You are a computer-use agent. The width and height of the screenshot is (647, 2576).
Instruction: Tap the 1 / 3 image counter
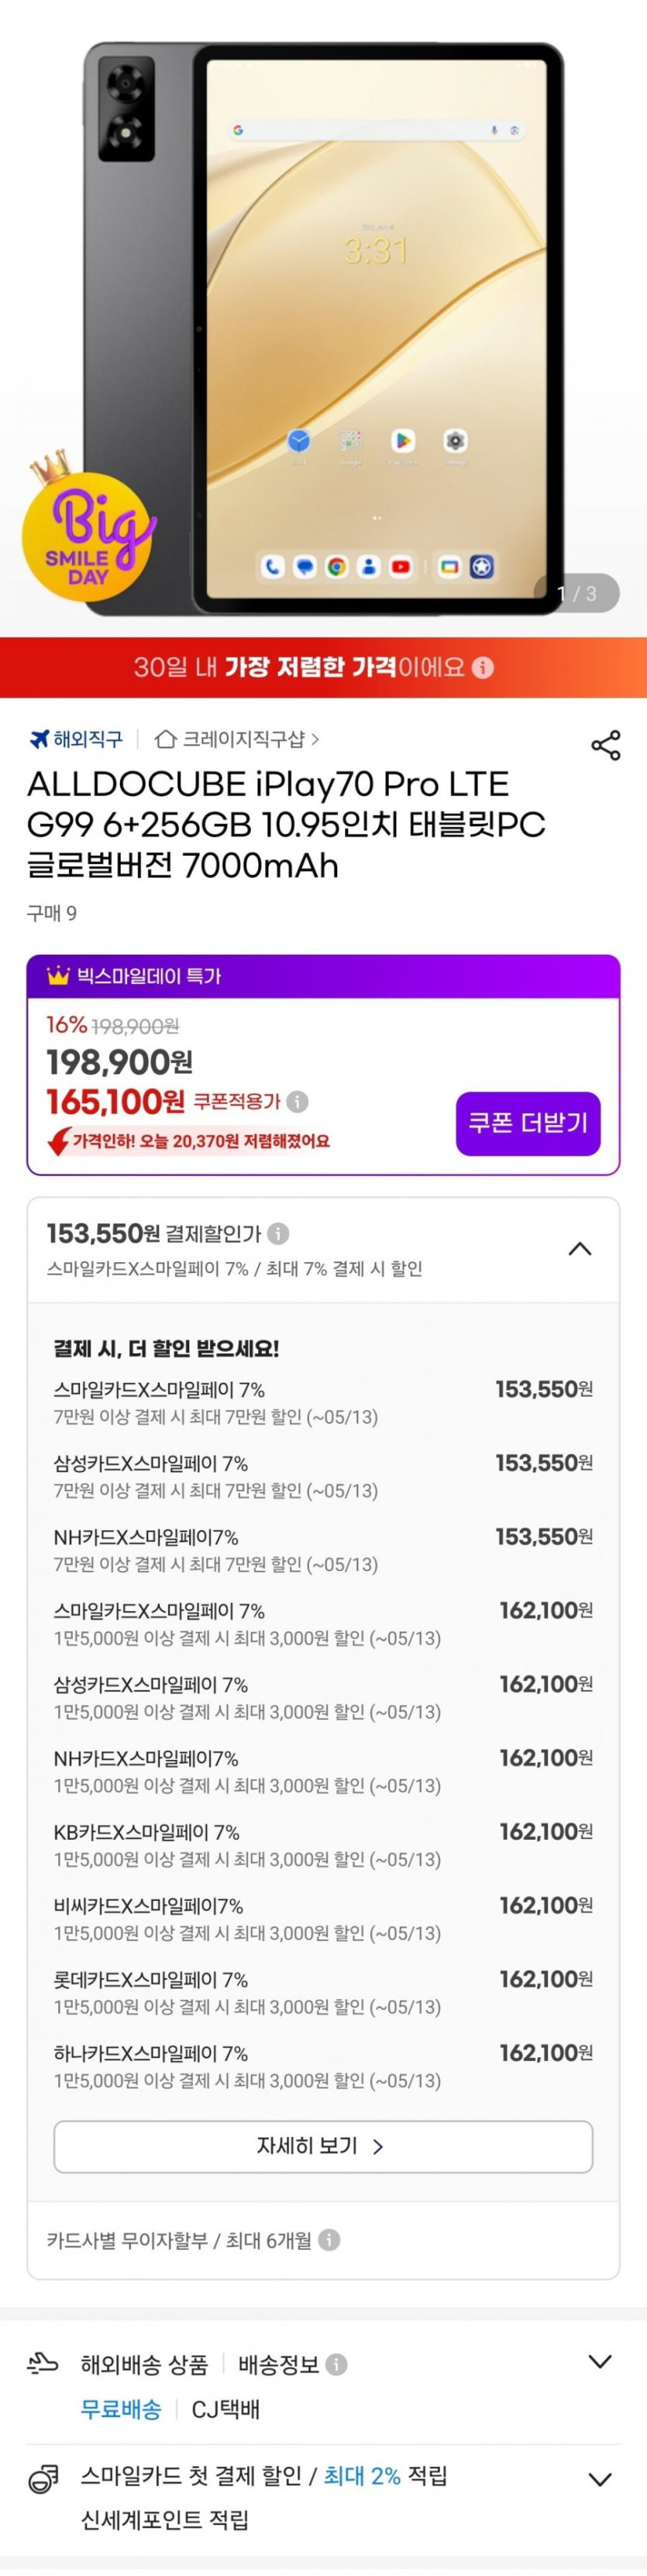(x=577, y=593)
